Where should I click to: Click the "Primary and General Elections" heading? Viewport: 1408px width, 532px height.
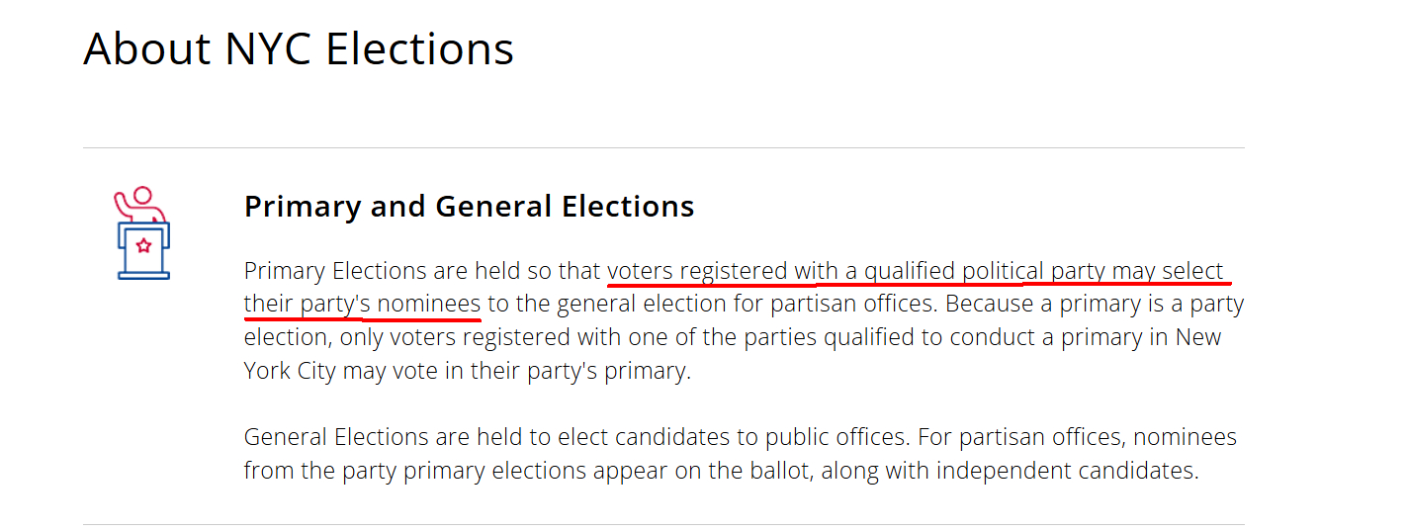[x=469, y=207]
